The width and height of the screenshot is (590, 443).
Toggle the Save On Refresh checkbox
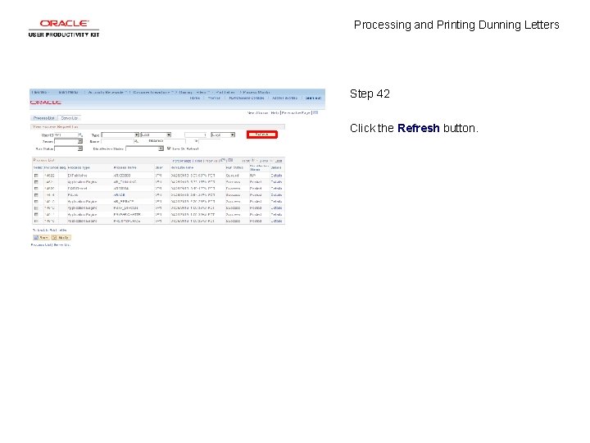coord(169,148)
